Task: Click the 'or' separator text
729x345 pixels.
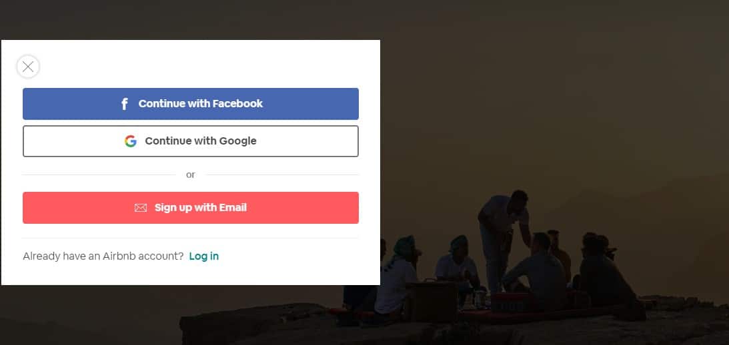Action: coord(191,174)
